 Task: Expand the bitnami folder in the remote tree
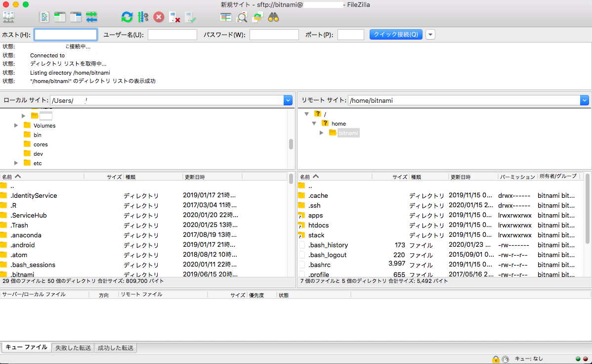click(321, 133)
